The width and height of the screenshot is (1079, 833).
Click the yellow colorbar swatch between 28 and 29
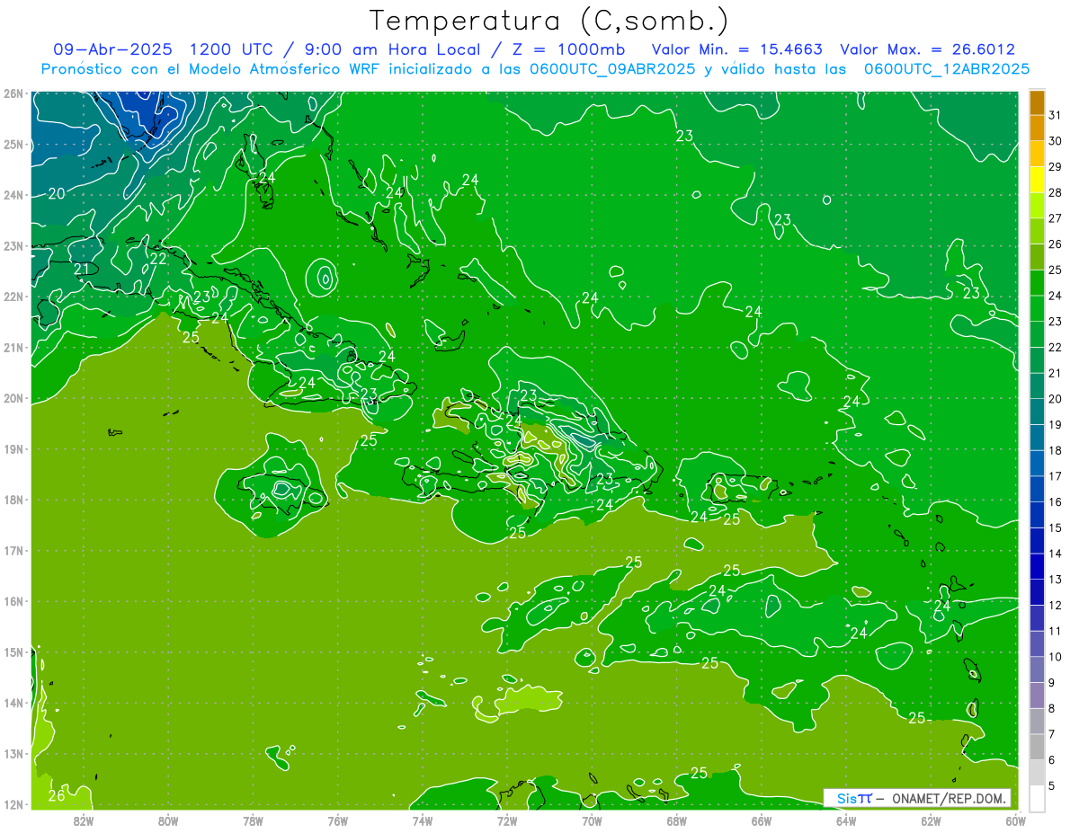tap(1037, 180)
